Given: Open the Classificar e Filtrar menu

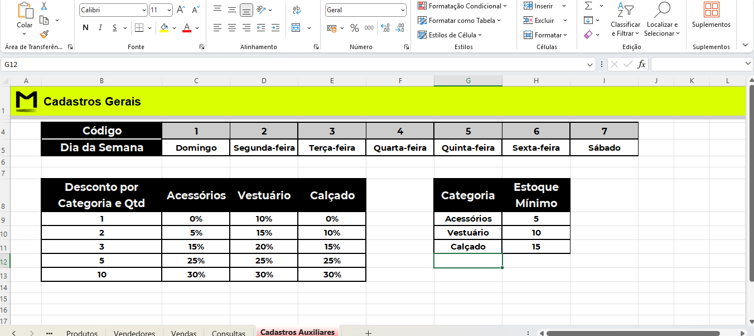Looking at the screenshot, I should coord(625,20).
